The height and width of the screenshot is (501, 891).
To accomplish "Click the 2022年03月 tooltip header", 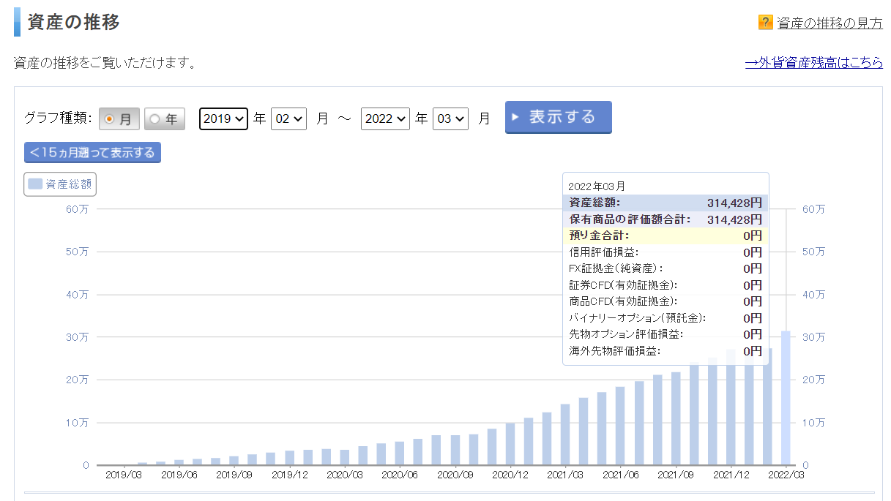I will coord(597,187).
